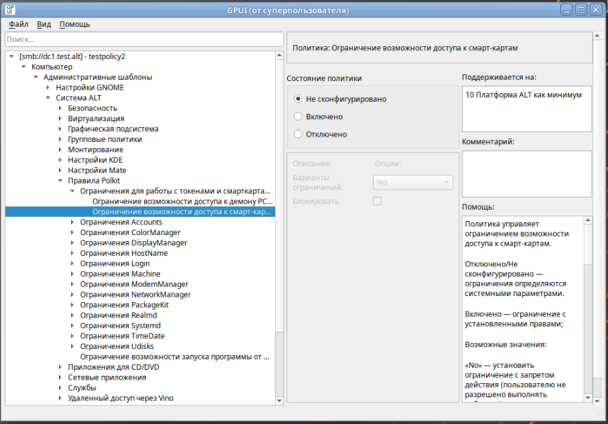Select the Не сконфигурировано radio button
The image size is (608, 424).
coord(298,99)
